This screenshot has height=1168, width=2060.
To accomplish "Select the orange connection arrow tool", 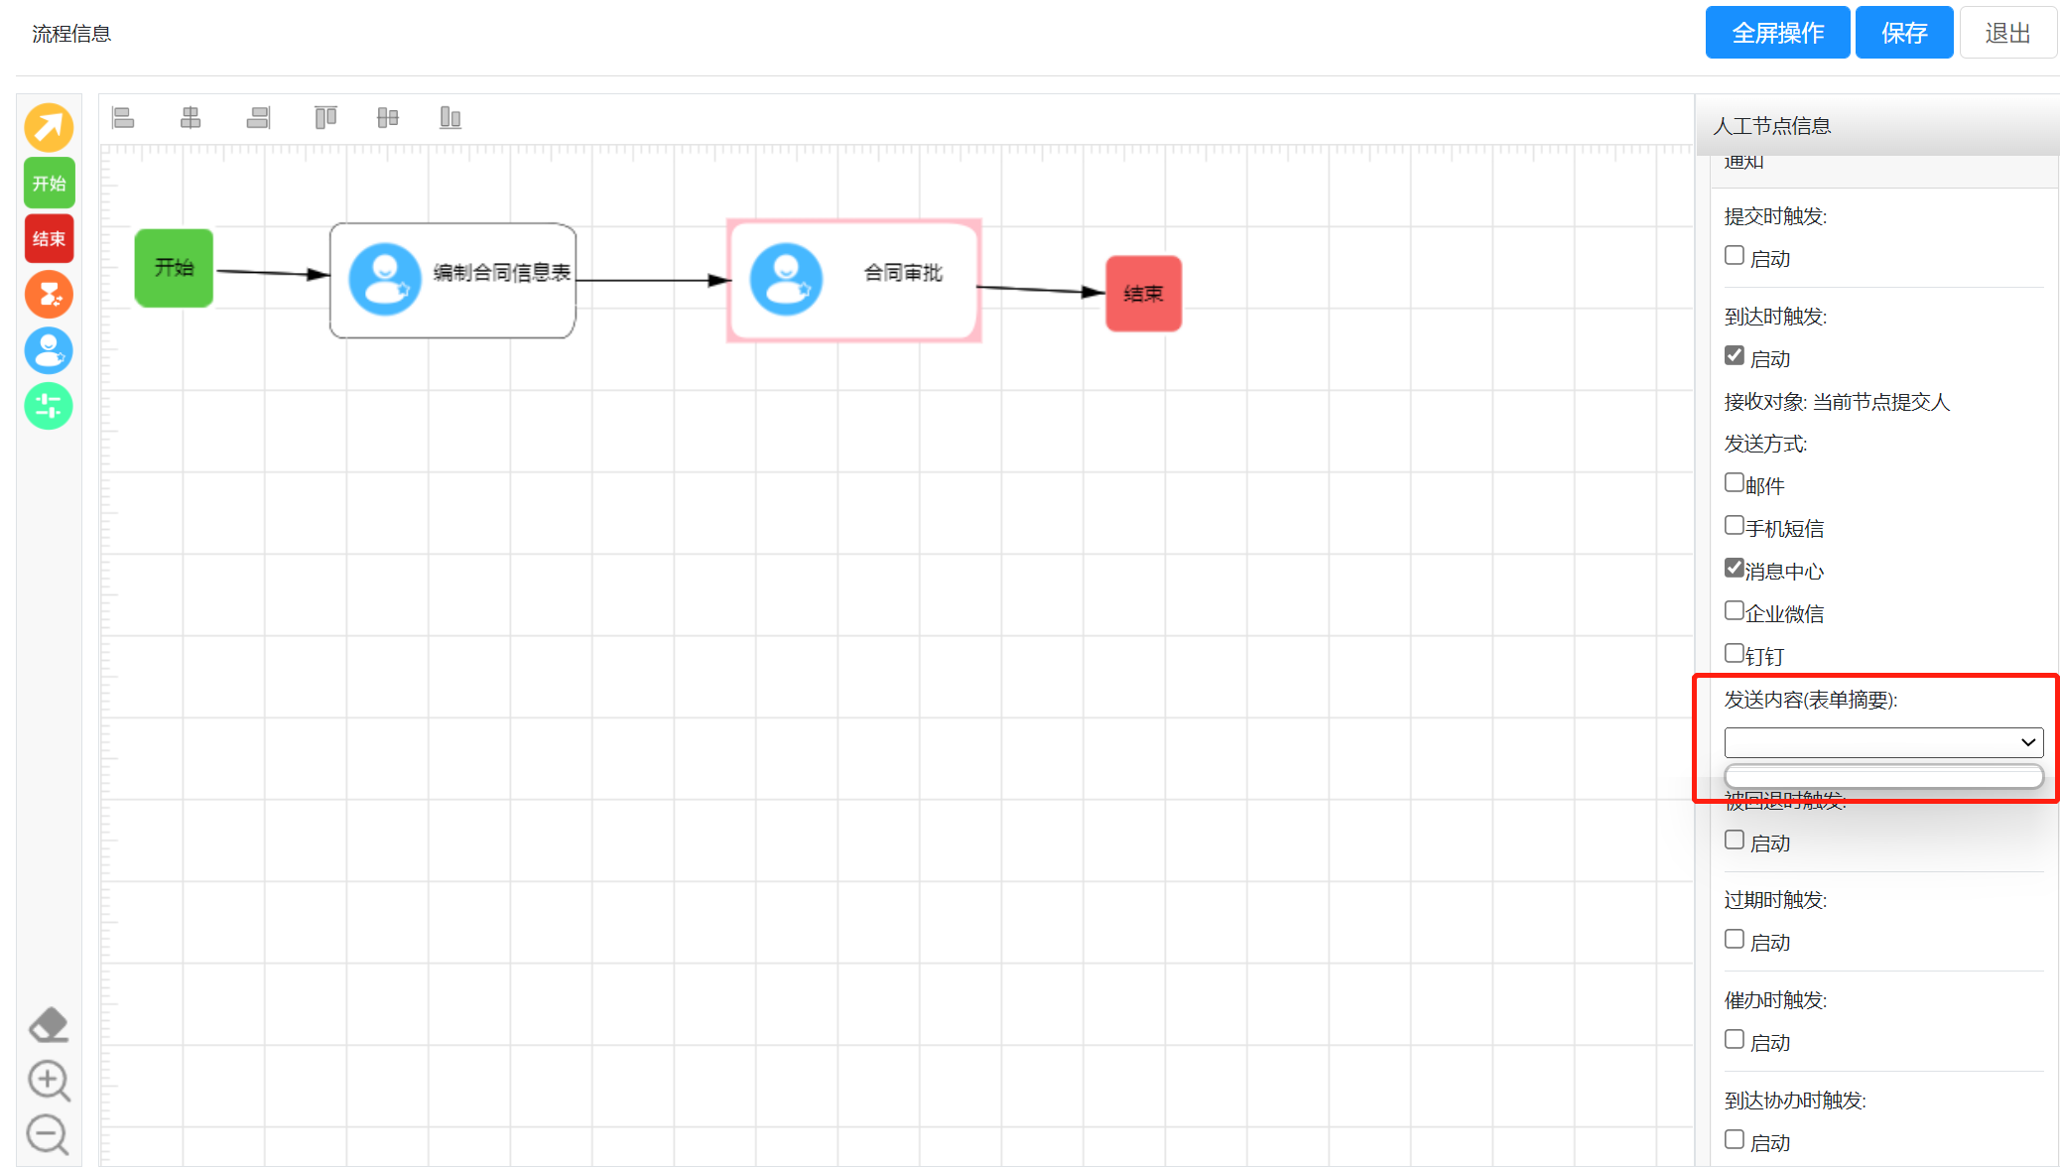I will [x=49, y=128].
